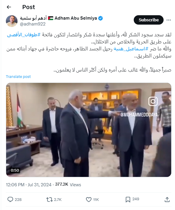Open the #اسماعيل_هنية hashtag
This screenshot has width=175, height=210.
click(x=131, y=49)
